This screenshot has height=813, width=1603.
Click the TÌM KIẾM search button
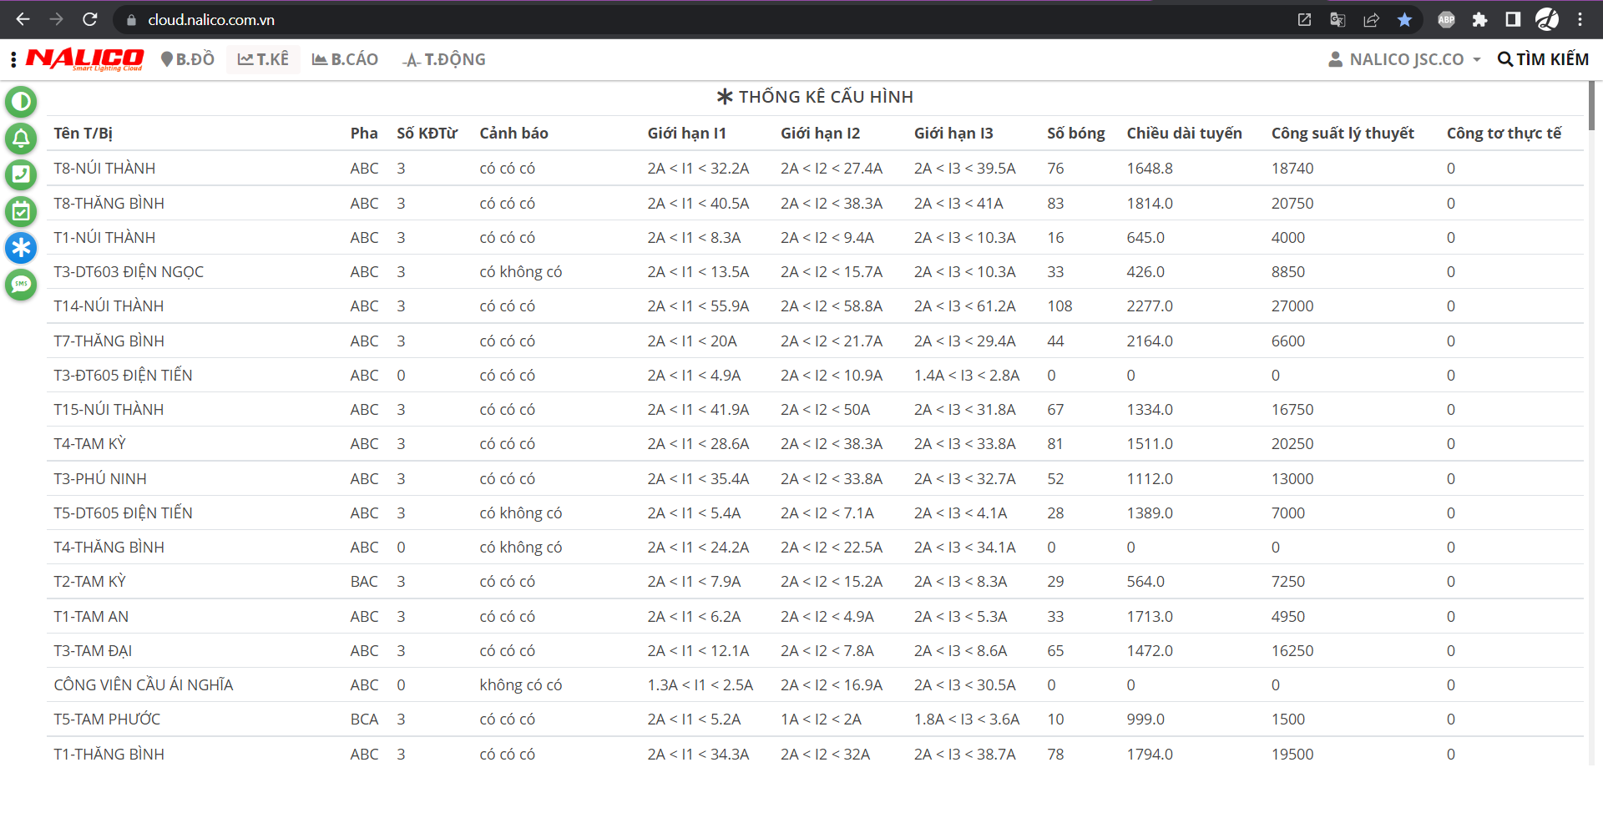coord(1543,59)
